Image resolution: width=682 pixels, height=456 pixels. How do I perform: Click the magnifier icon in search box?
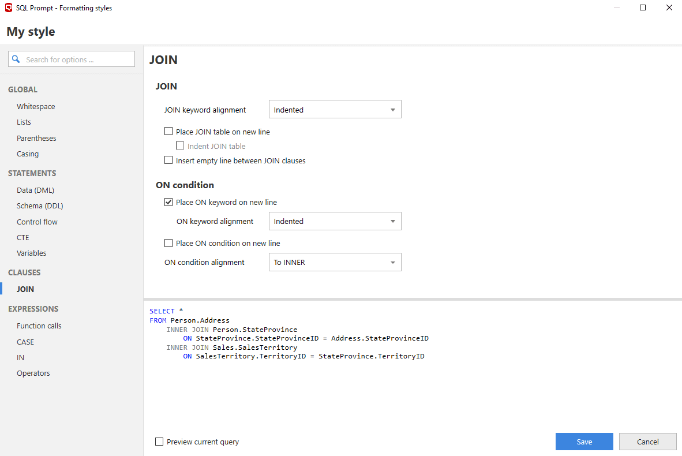pos(16,59)
